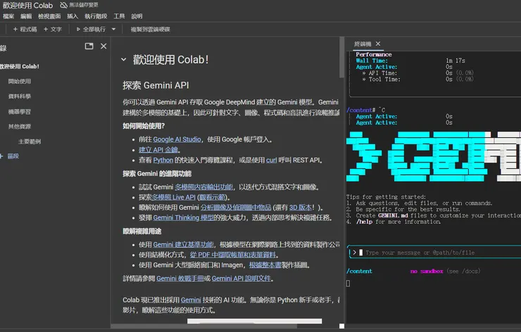Image resolution: width=521 pixels, height=332 pixels.
Task: Close the table of contents sidebar
Action: coord(103,46)
